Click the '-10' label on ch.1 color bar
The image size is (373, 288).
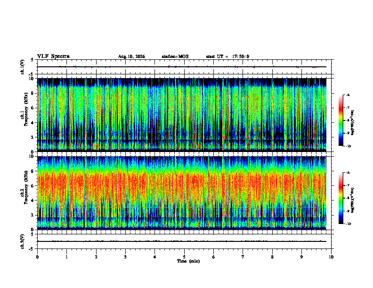[x=348, y=146]
